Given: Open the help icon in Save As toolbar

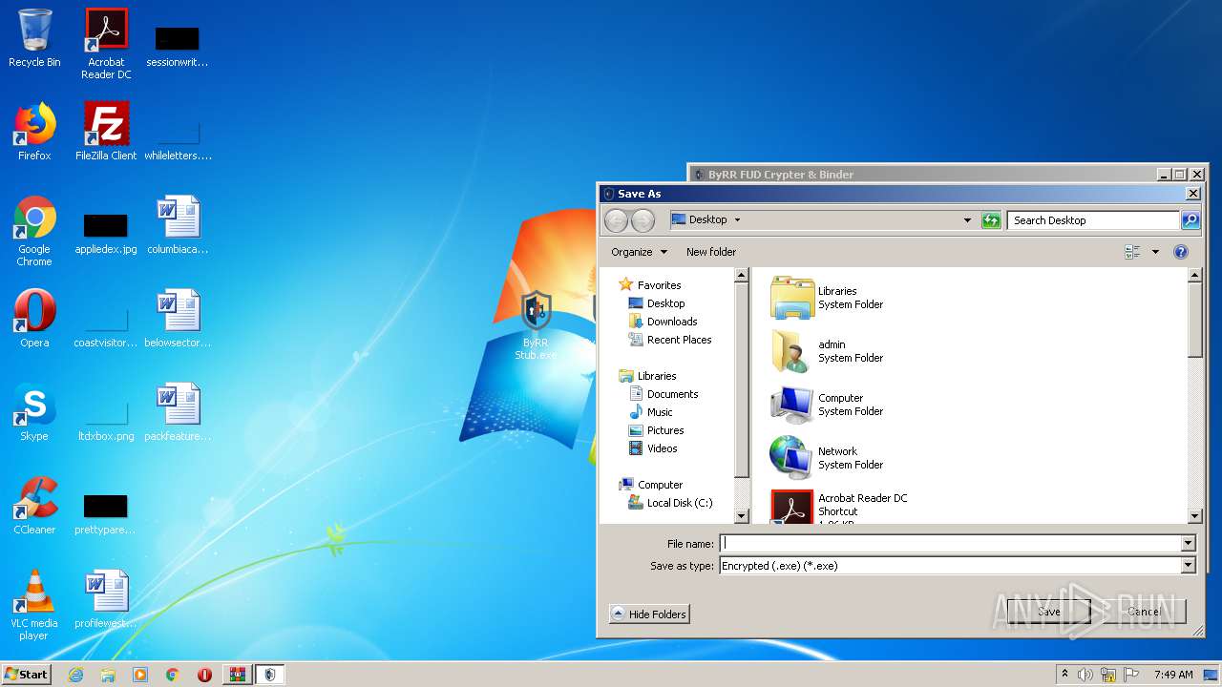Looking at the screenshot, I should click(x=1181, y=252).
